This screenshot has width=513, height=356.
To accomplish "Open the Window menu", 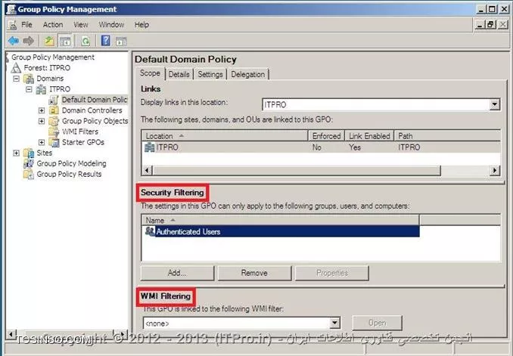I will (x=111, y=25).
